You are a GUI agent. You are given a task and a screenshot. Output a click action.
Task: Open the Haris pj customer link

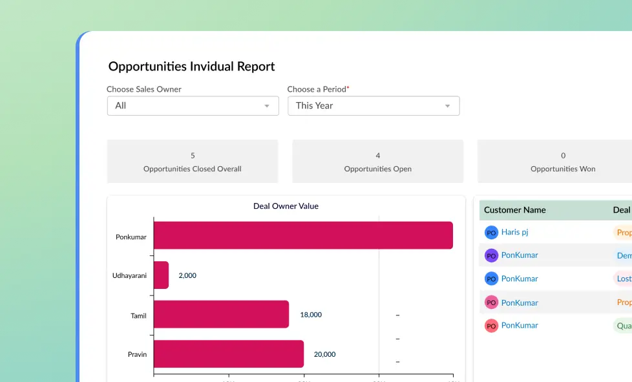pos(514,232)
